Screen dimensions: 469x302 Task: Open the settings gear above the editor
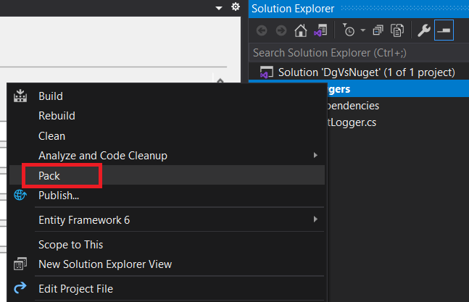(235, 7)
